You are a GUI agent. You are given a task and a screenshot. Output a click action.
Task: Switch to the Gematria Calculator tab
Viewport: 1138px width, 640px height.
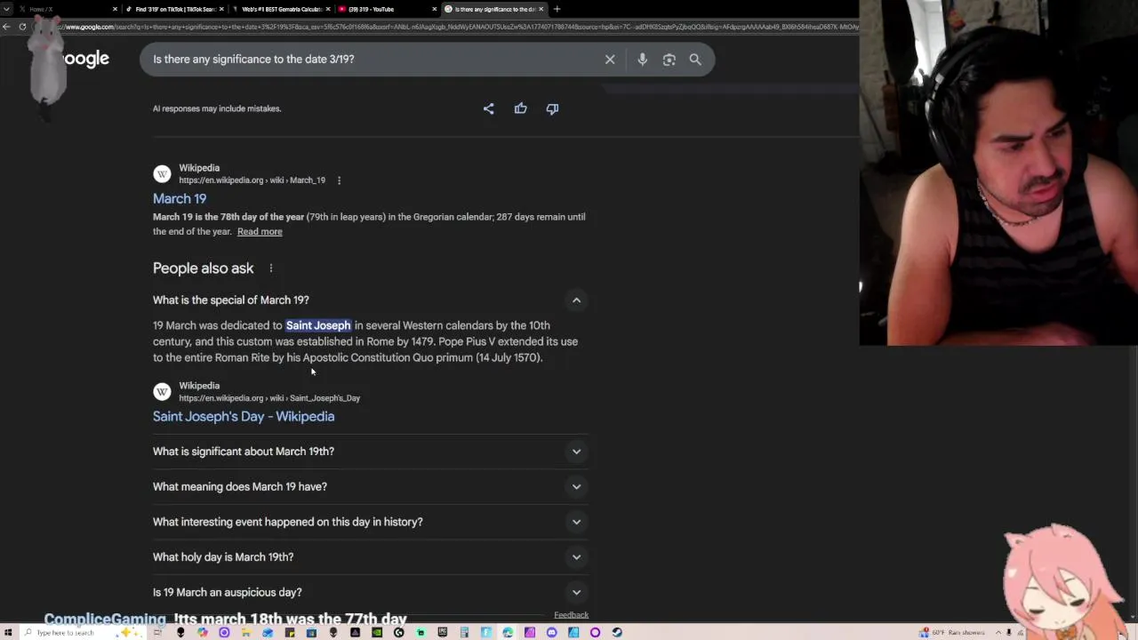[x=280, y=9]
